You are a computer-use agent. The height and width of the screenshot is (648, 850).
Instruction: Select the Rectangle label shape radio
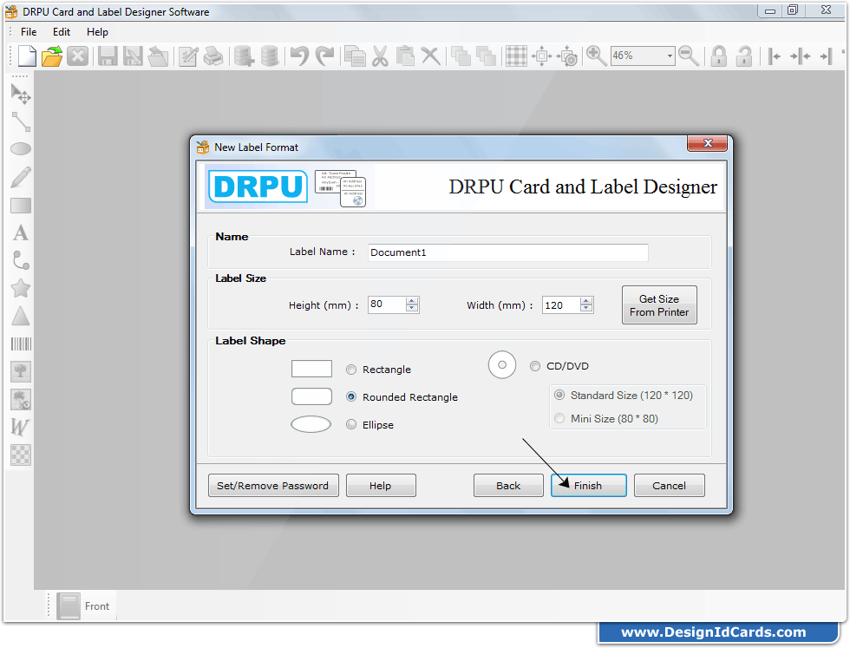coord(351,370)
